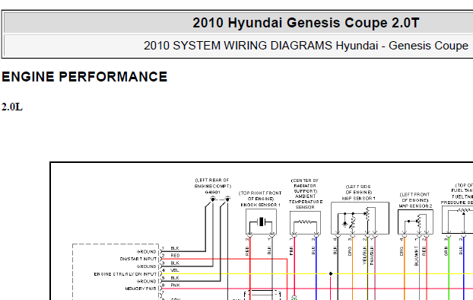
Task: Click the 'YEL' wire label at pin 4
Action: (175, 270)
